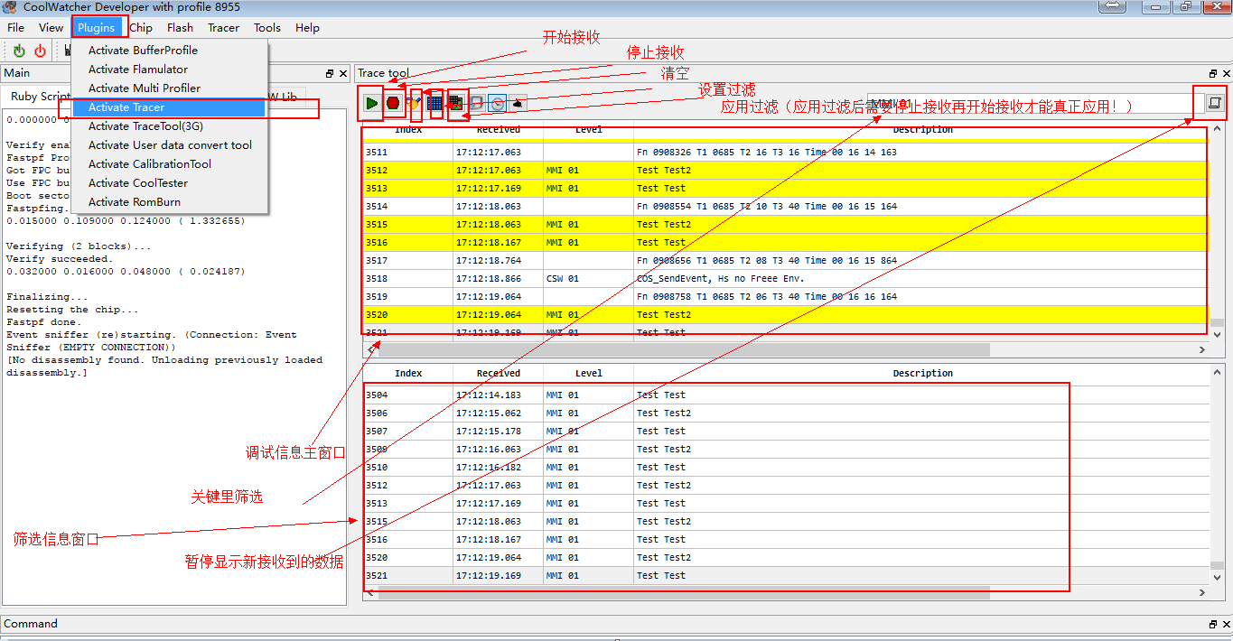Image resolution: width=1233 pixels, height=641 pixels.
Task: Close the Plugins menu
Action: (x=97, y=27)
